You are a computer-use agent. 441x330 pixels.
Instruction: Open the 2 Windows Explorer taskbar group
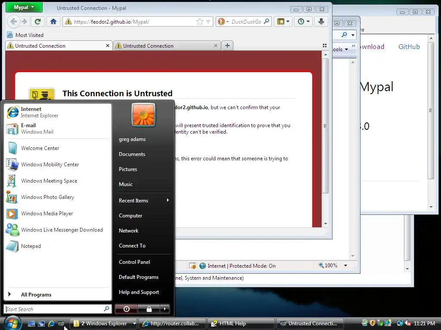(x=103, y=324)
